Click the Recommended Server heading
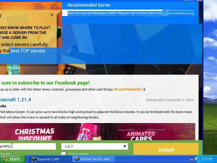This screenshot has height=163, width=217. (89, 5)
